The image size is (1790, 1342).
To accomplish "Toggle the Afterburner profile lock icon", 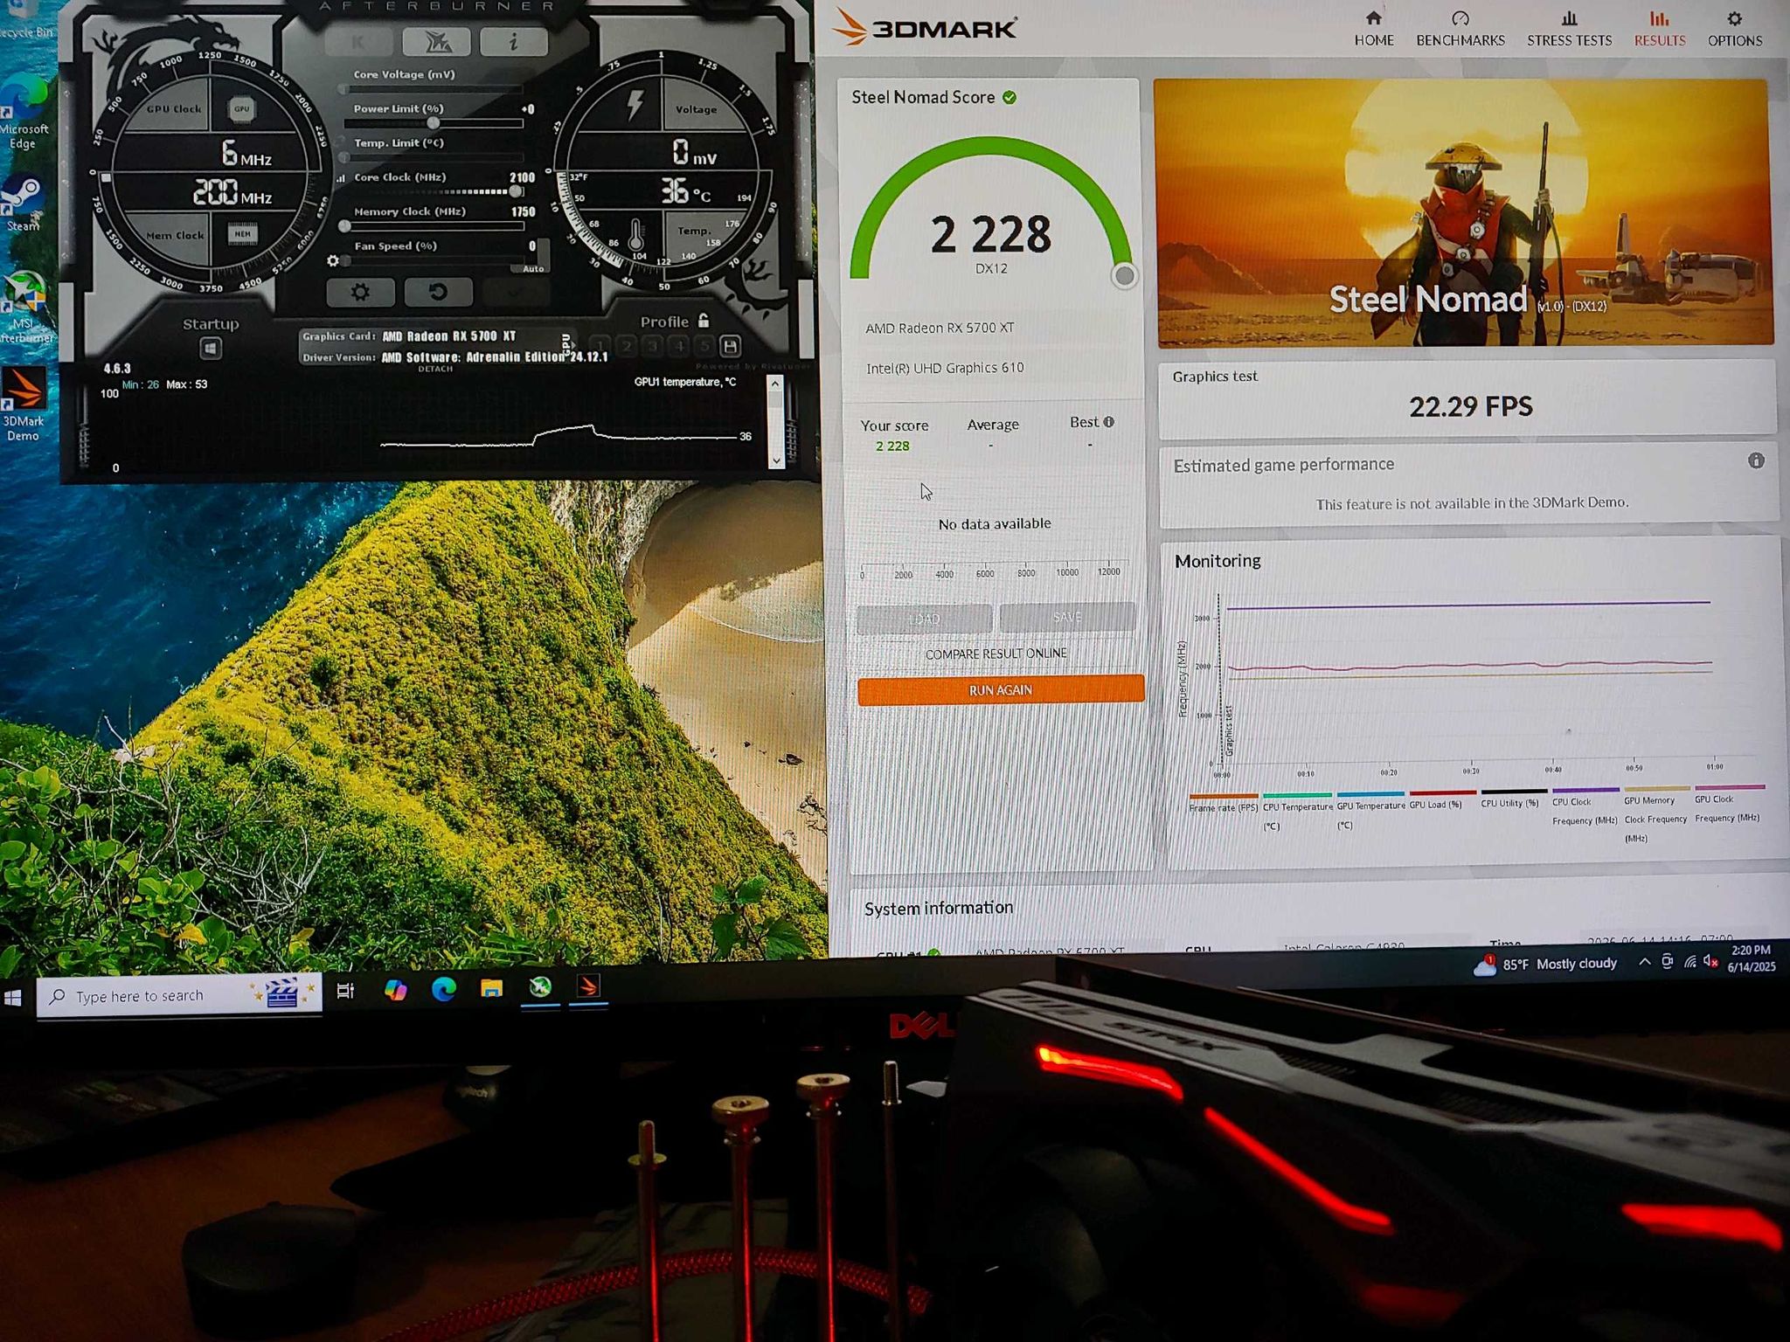I will tap(704, 321).
